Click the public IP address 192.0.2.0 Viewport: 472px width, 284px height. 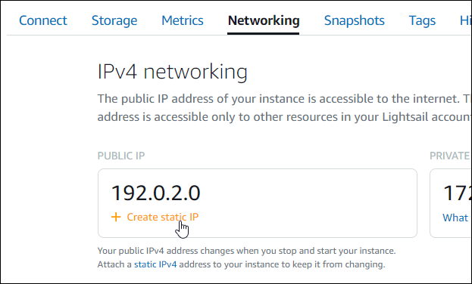click(155, 193)
